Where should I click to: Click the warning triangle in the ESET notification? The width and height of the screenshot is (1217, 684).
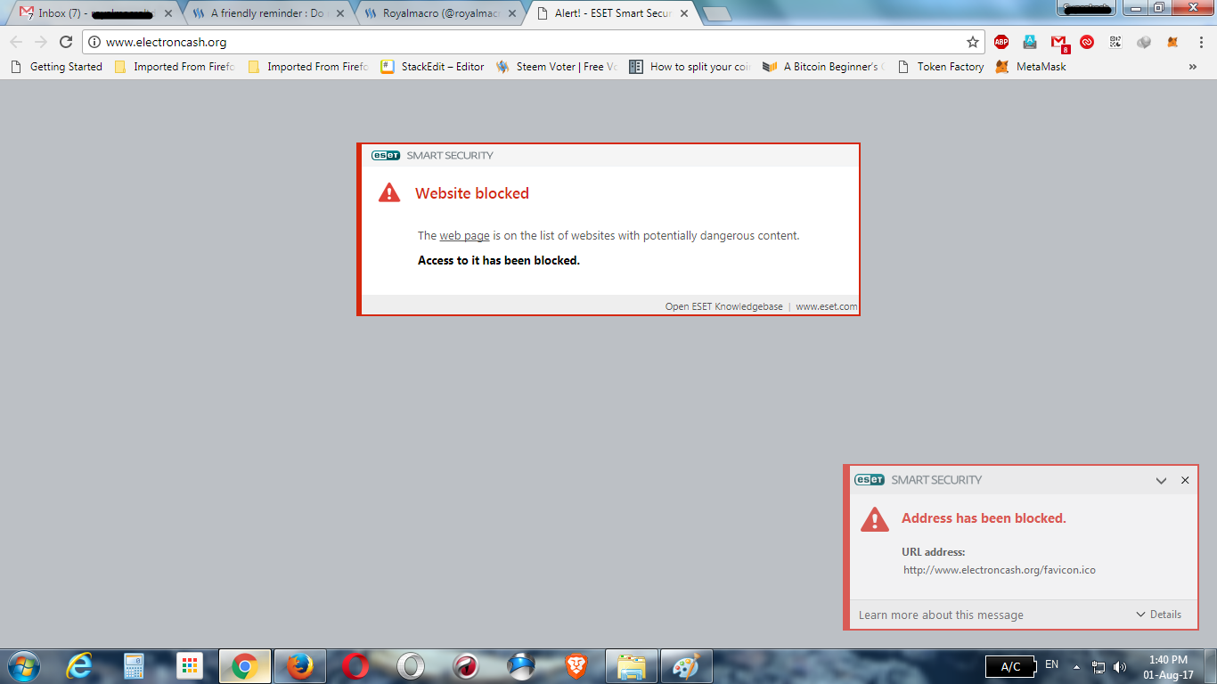coord(875,519)
